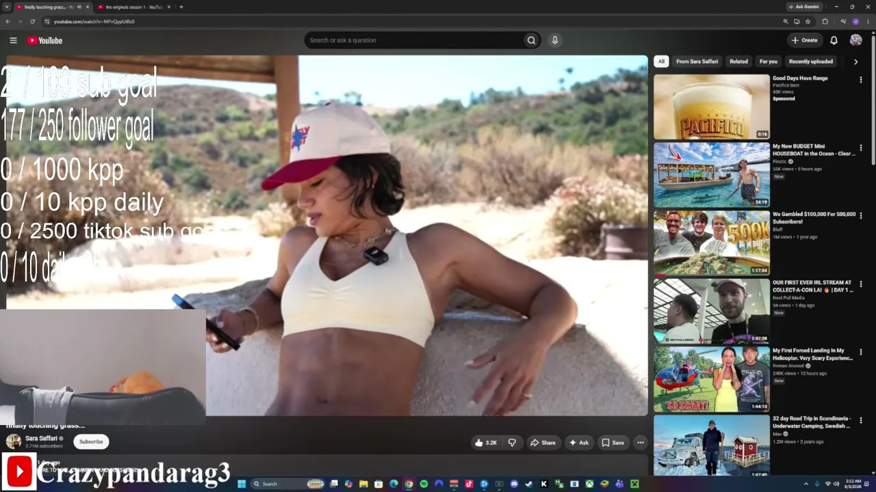Image resolution: width=876 pixels, height=492 pixels.
Task: Open the Collect-A-Con stream thumbnail
Action: click(711, 311)
